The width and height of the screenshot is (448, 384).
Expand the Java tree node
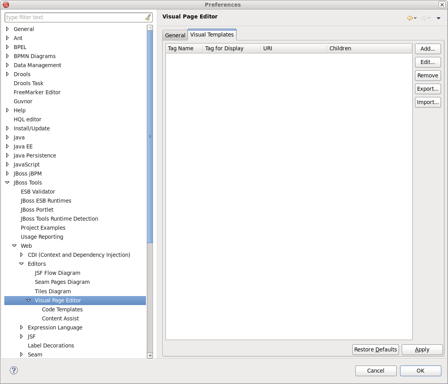coord(7,137)
